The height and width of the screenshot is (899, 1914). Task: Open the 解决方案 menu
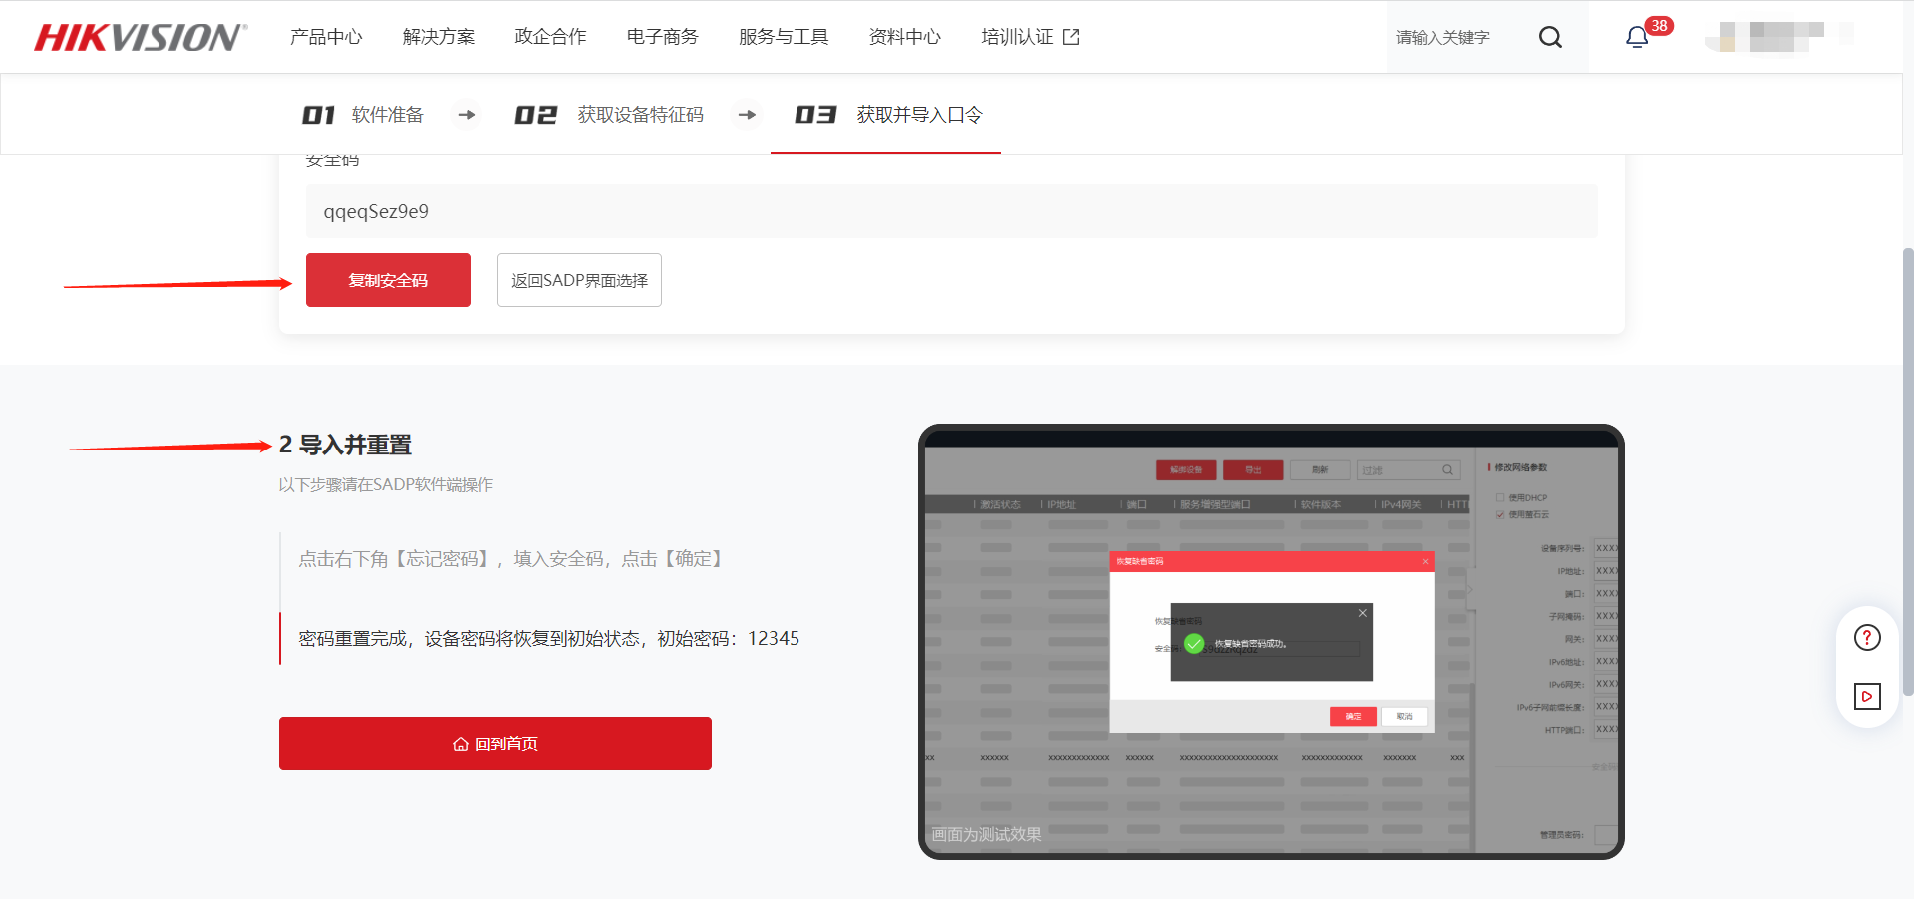coord(439,37)
